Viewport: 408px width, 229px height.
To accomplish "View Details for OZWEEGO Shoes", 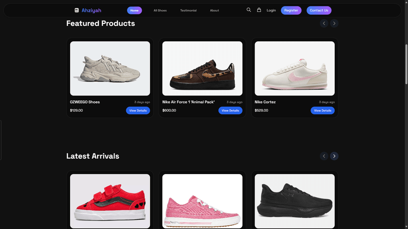I will click(138, 111).
